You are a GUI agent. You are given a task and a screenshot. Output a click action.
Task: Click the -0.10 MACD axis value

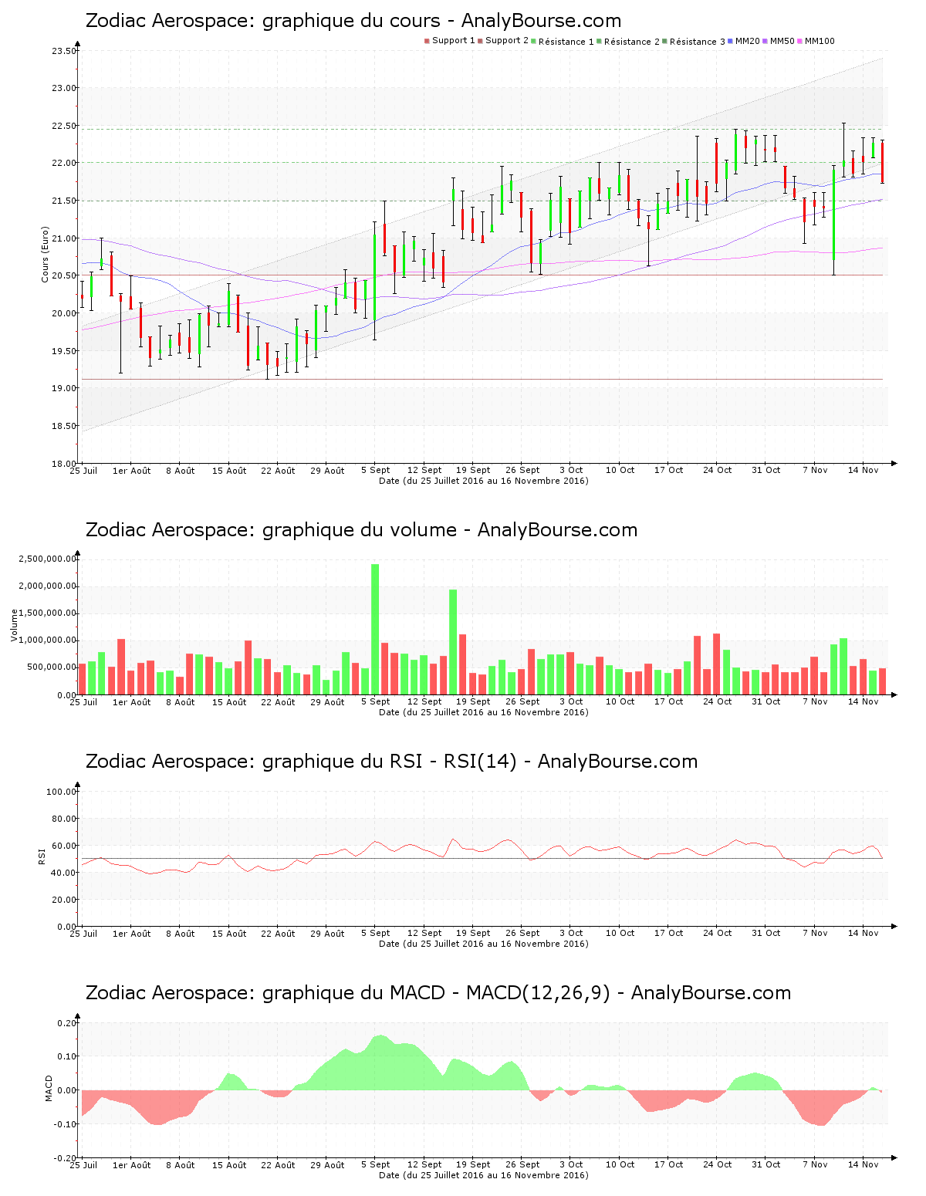[65, 1124]
